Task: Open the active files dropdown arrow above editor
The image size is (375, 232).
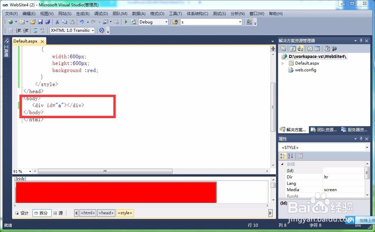Action: pos(273,42)
